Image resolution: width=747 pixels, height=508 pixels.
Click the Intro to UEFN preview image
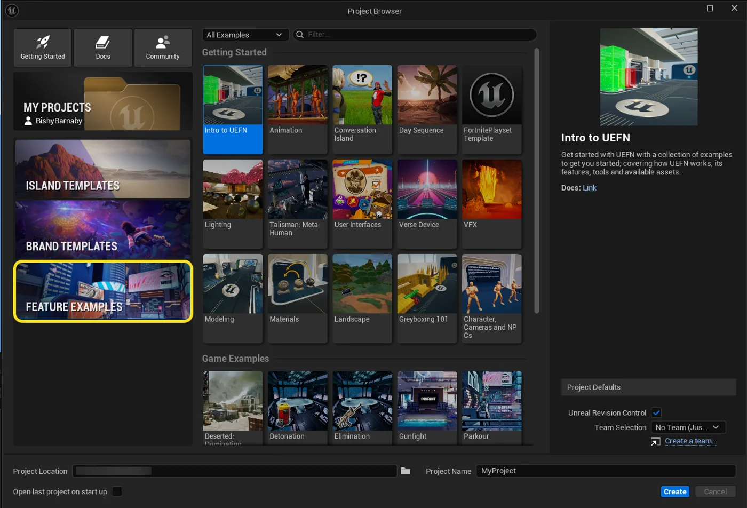pyautogui.click(x=649, y=77)
